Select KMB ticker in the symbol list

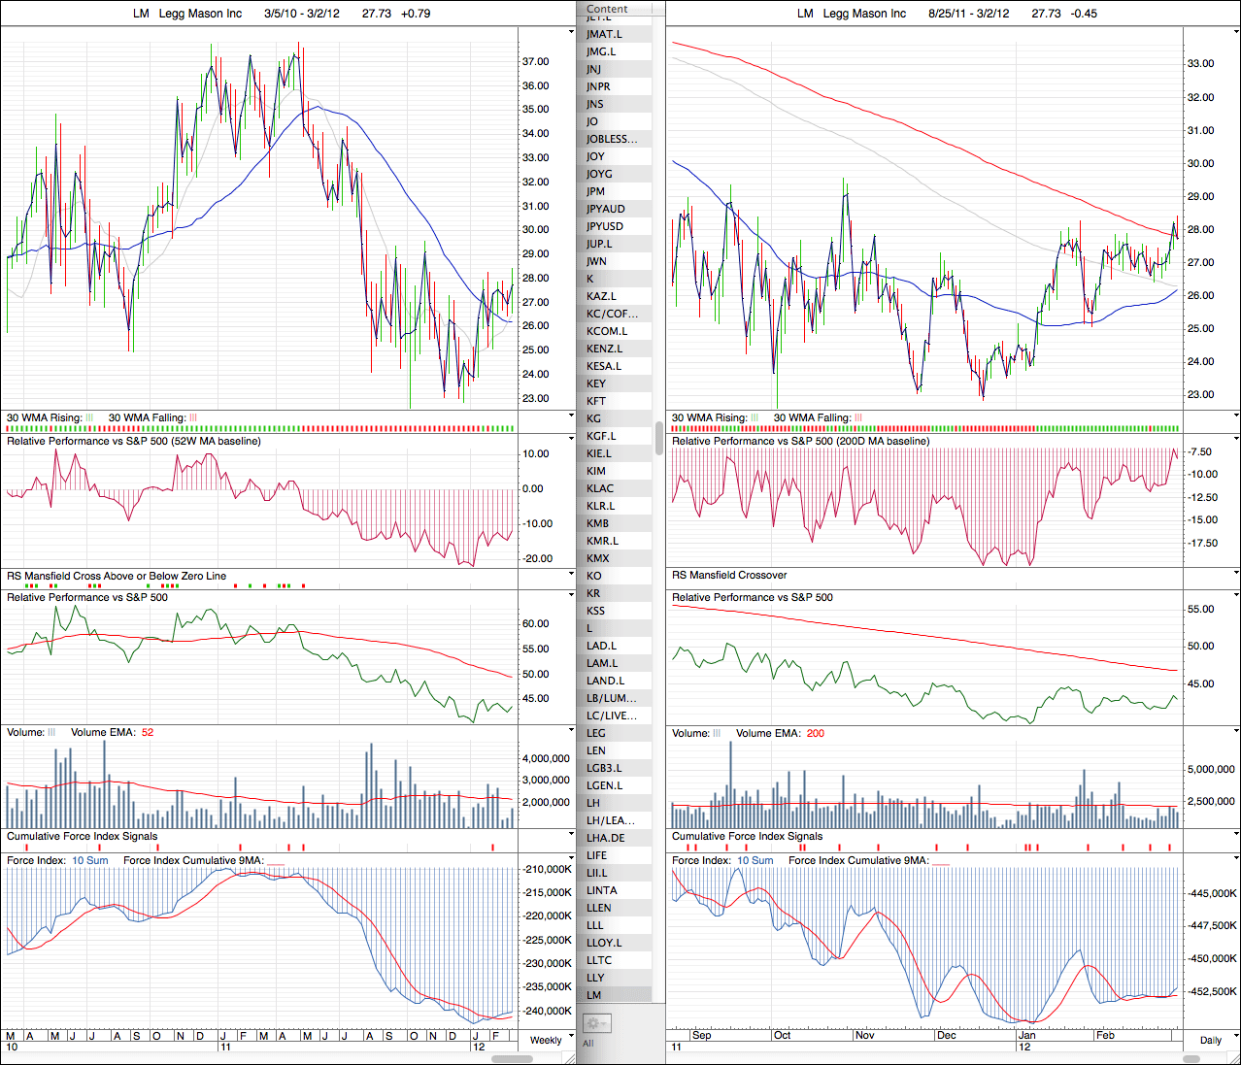597,523
